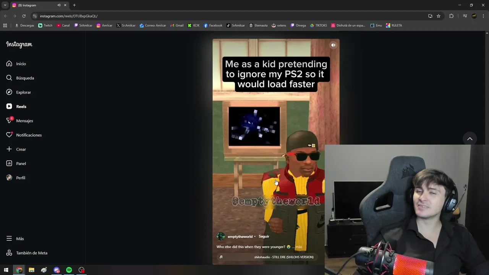489x275 pixels.
Task: Open También de Meta
Action: coord(27,253)
